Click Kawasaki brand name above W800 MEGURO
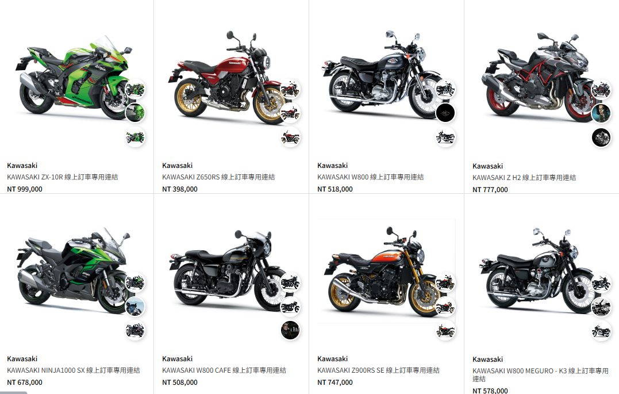Image resolution: width=619 pixels, height=394 pixels. click(487, 359)
